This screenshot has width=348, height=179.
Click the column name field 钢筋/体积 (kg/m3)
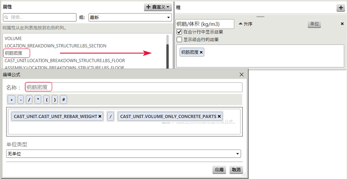coord(205,24)
